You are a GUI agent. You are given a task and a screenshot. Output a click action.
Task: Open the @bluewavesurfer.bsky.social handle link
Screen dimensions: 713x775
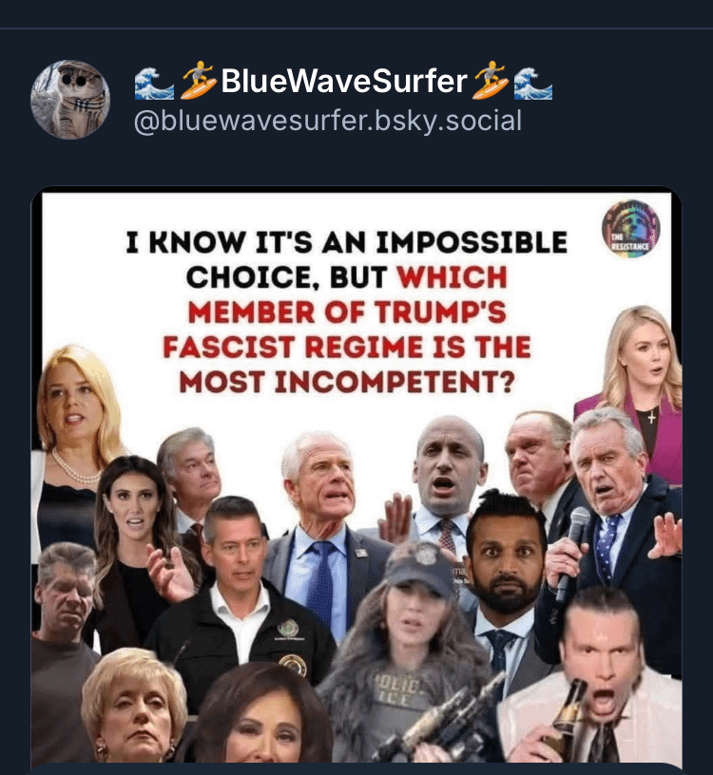pyautogui.click(x=328, y=121)
